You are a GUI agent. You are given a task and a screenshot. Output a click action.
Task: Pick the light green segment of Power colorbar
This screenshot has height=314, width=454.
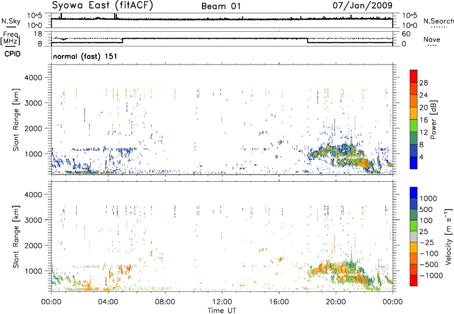coord(414,126)
